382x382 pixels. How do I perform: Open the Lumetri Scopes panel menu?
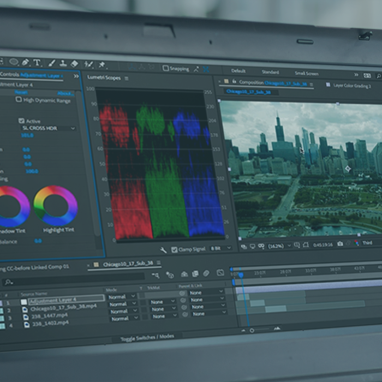[127, 79]
